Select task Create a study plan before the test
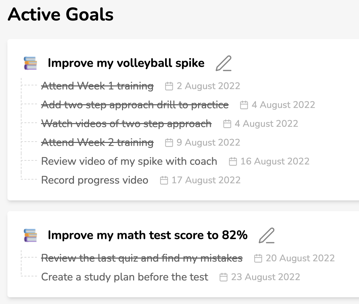 pos(125,277)
